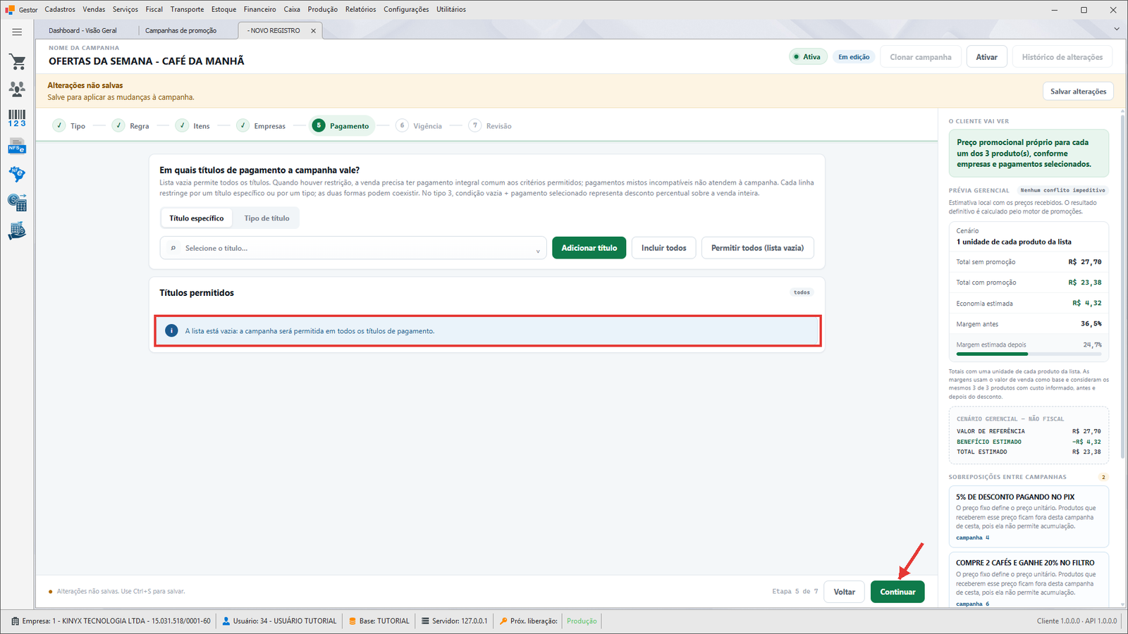
Task: Jump to the Vigência step
Action: pos(419,126)
